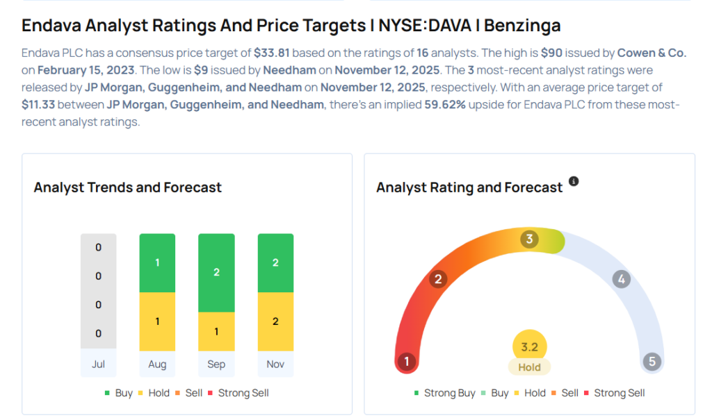The height and width of the screenshot is (420, 712).
Task: Select the green Buy segment of the Nov bar
Action: (x=275, y=263)
